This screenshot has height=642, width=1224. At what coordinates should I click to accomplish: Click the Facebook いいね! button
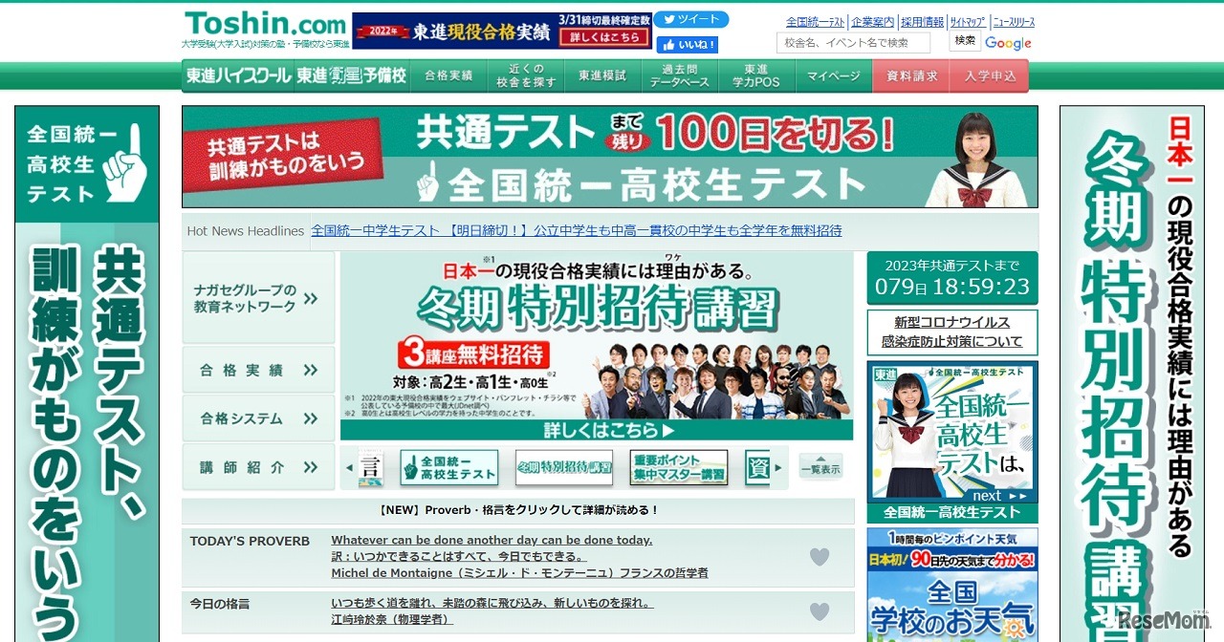(686, 45)
